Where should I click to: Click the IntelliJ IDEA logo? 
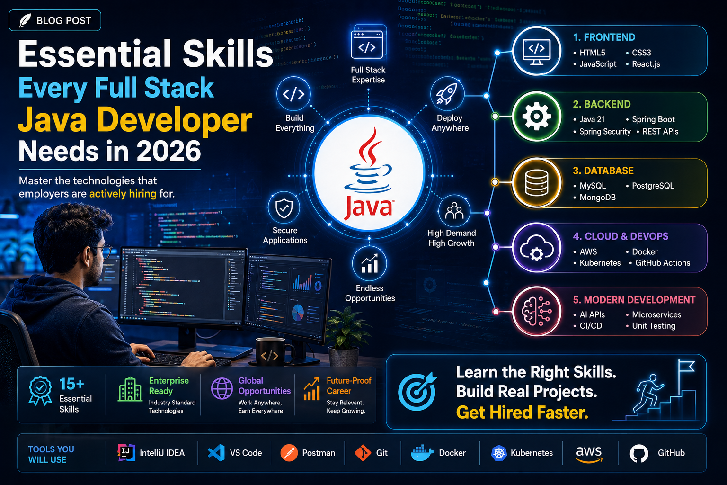[126, 452]
